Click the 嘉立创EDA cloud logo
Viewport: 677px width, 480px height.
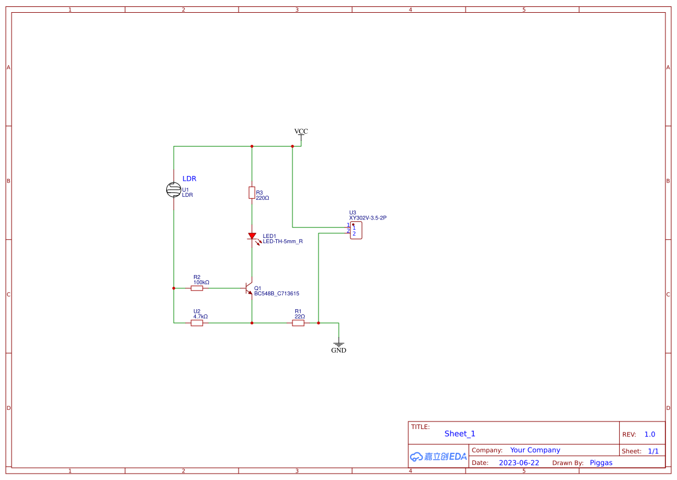pyautogui.click(x=437, y=457)
